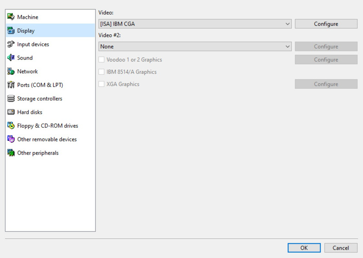Image resolution: width=363 pixels, height=258 pixels.
Task: Click the "Video:" label
Action: pos(106,13)
